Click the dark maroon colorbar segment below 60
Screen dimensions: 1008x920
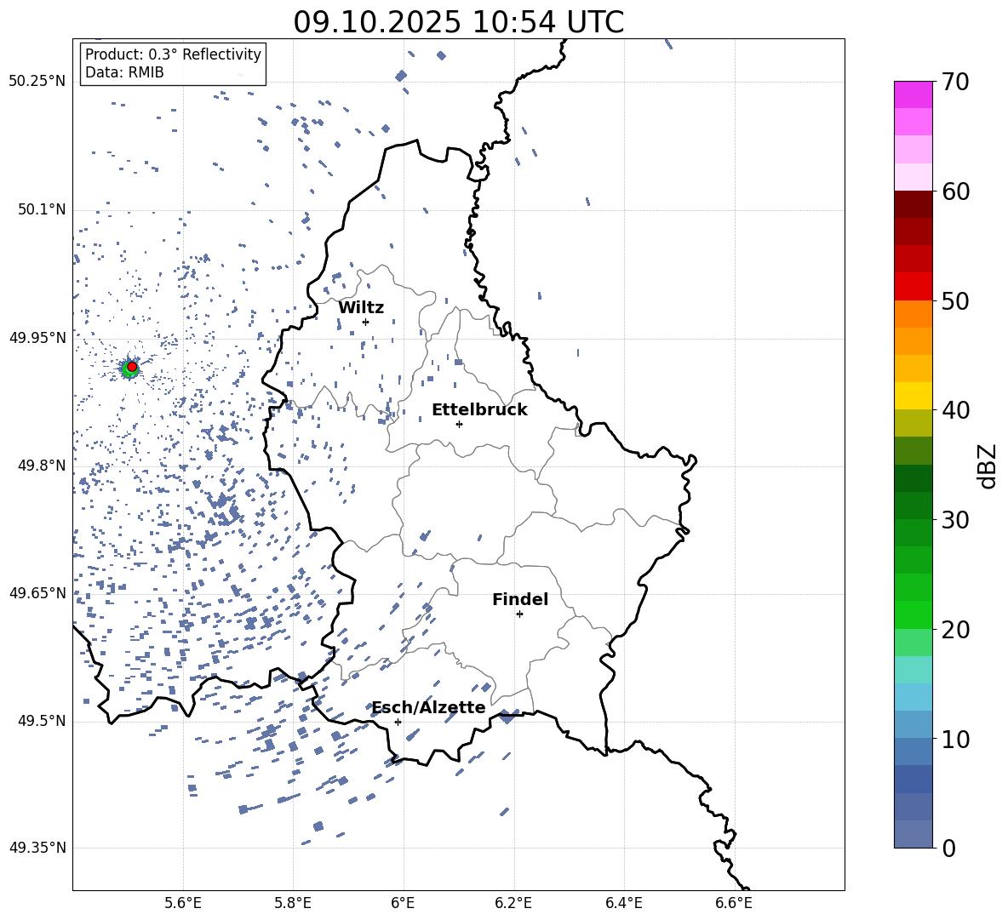[913, 204]
